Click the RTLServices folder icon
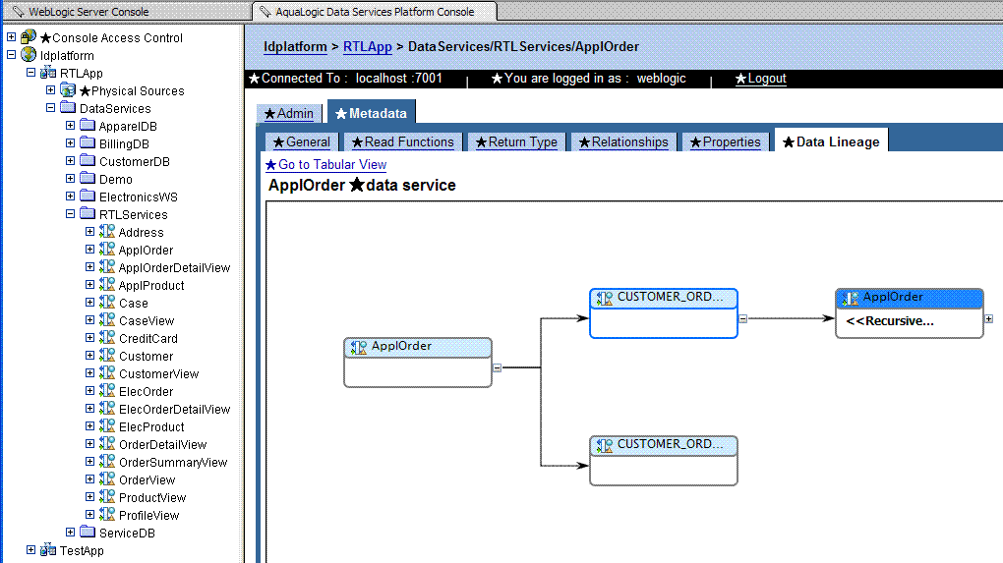The width and height of the screenshot is (1003, 563). pyautogui.click(x=88, y=213)
